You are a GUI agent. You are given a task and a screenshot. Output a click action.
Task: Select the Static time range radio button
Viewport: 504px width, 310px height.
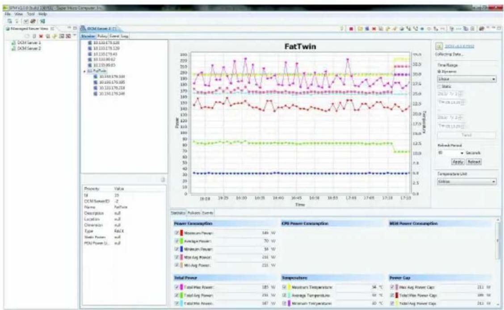[439, 87]
